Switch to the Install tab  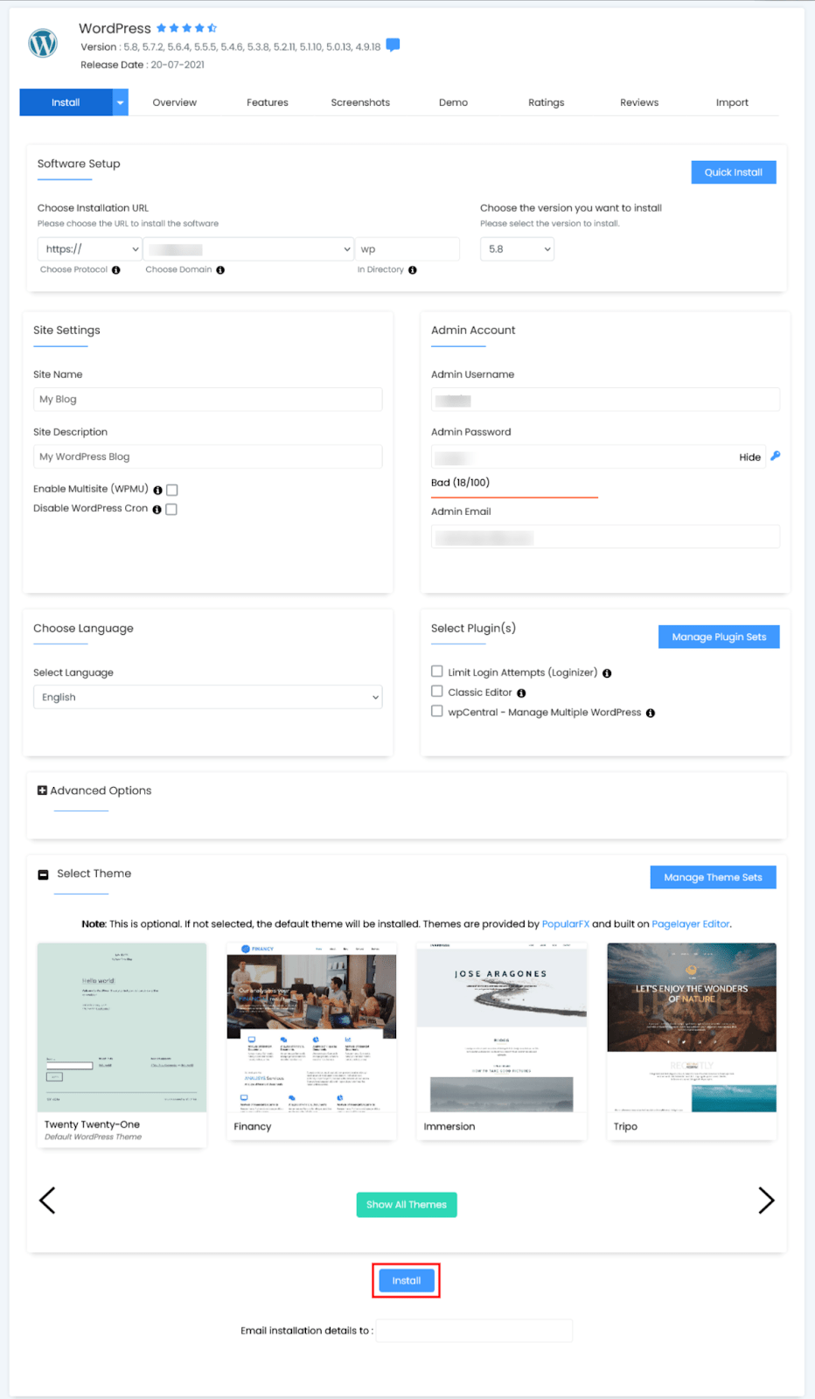(66, 102)
